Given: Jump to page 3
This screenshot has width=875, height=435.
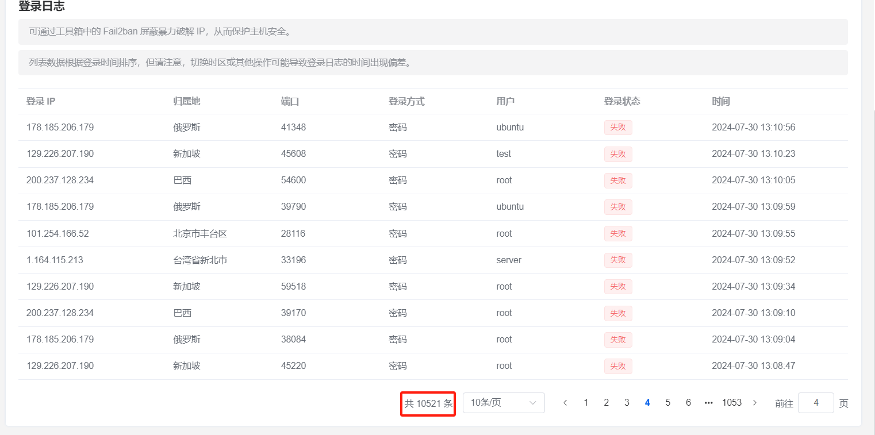Looking at the screenshot, I should [627, 403].
